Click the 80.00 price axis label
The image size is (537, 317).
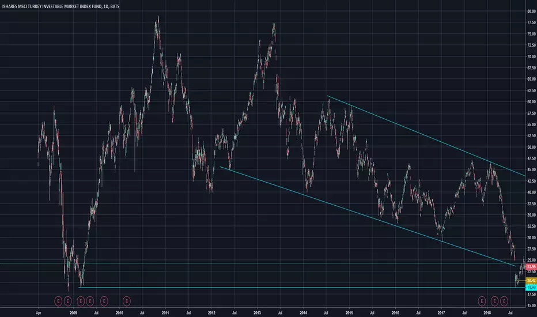click(x=531, y=12)
